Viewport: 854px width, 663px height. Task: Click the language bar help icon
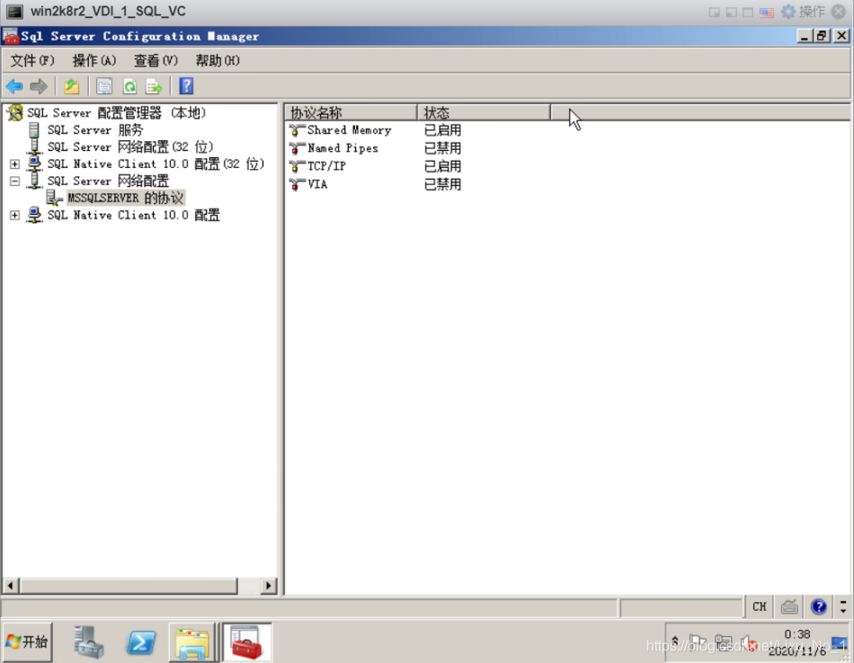pos(819,606)
